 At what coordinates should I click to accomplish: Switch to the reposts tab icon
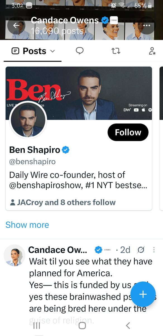(116, 51)
